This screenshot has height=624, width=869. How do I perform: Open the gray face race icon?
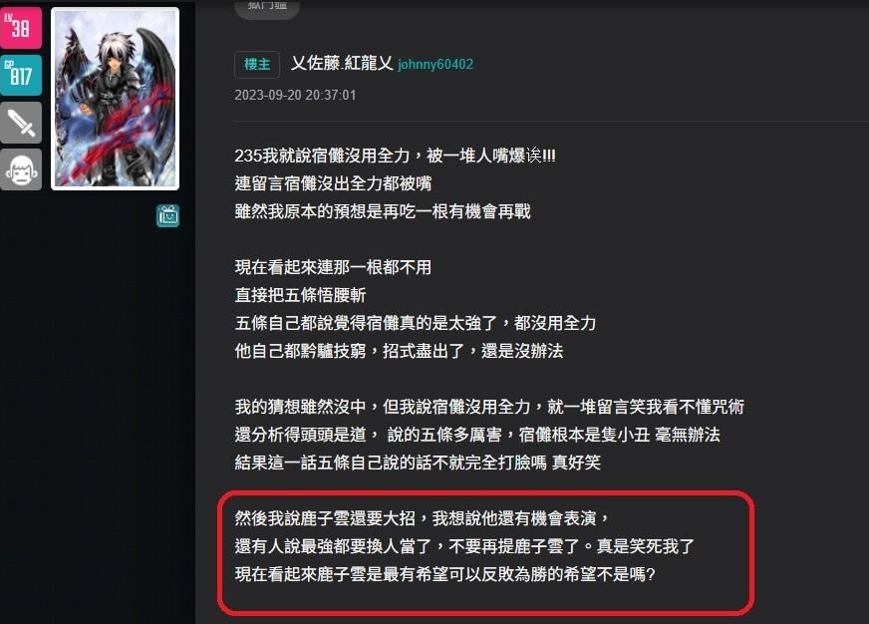(x=21, y=169)
